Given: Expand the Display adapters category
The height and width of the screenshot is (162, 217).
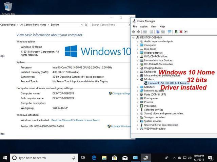Looking at the screenshot, I should coord(137,53).
